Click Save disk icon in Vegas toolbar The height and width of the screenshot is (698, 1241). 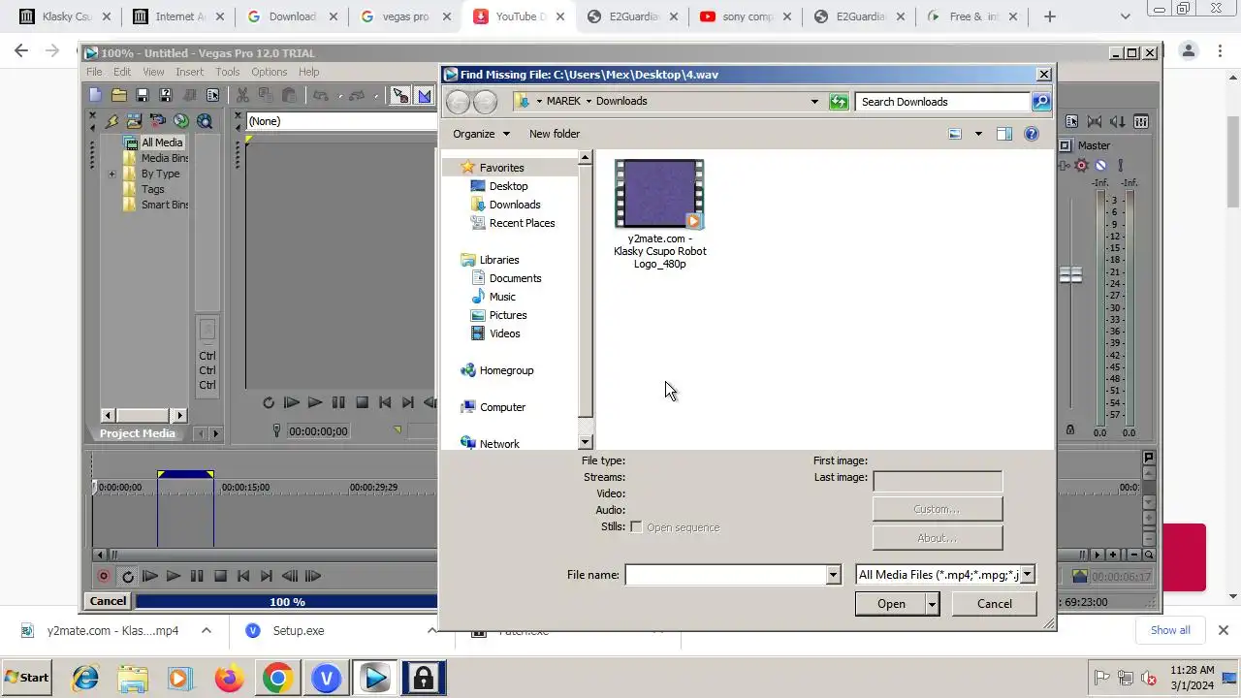click(142, 95)
